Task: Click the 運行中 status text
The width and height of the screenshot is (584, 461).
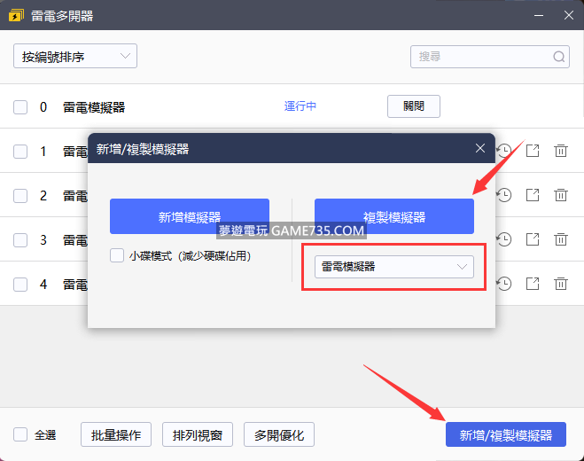Action: pos(300,106)
